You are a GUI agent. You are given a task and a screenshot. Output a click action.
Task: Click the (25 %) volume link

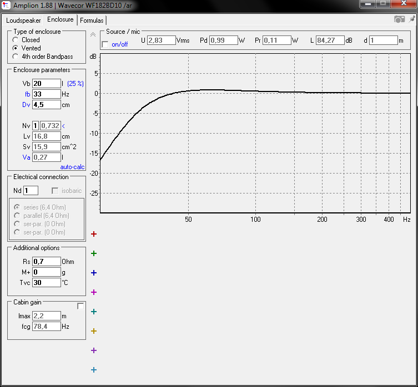(x=75, y=84)
